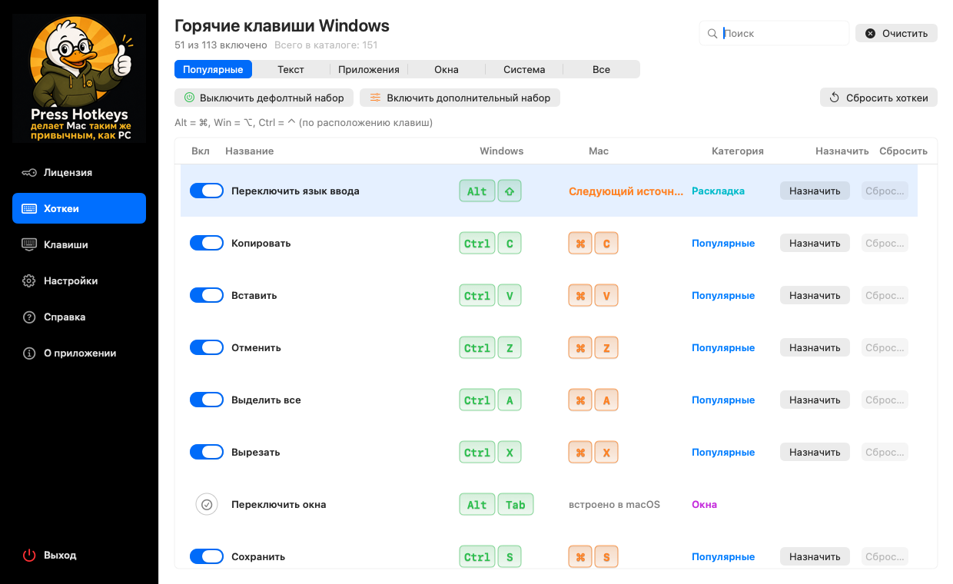Click the purple Окна category label
The height and width of the screenshot is (584, 953).
(704, 504)
